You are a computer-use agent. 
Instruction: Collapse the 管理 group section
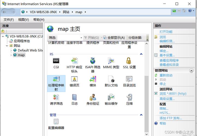(141, 115)
